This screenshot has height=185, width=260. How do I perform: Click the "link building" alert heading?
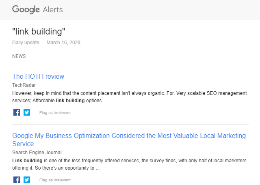[39, 32]
